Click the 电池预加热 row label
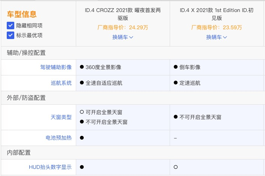 (59, 138)
